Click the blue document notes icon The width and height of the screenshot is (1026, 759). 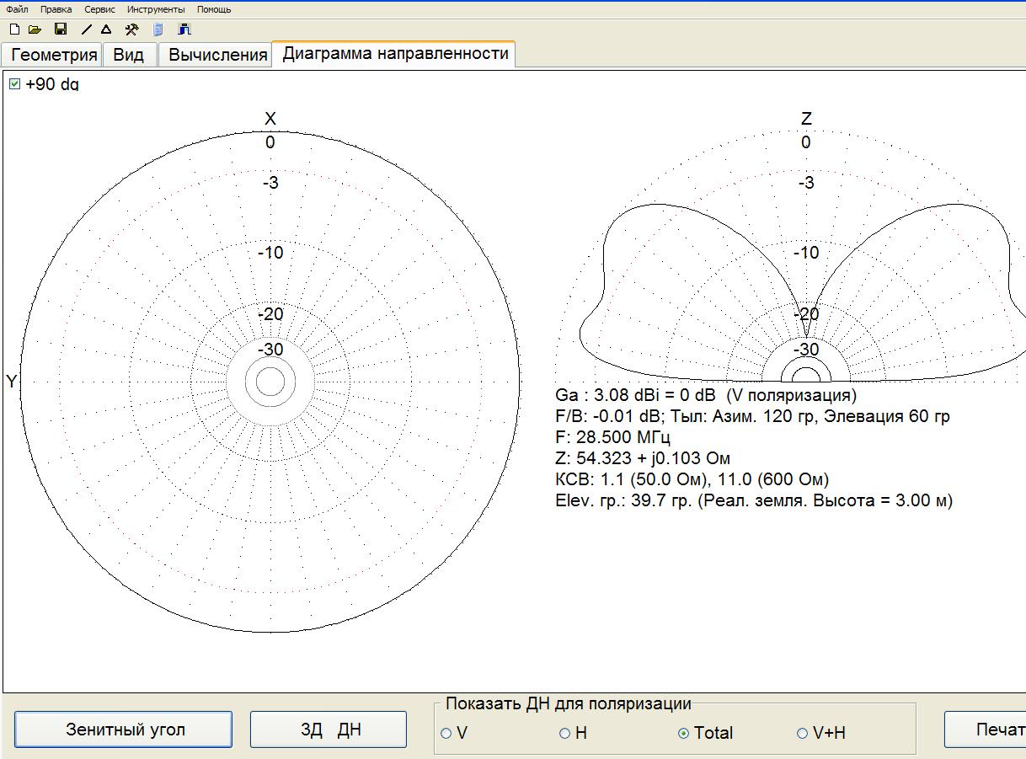coord(158,29)
